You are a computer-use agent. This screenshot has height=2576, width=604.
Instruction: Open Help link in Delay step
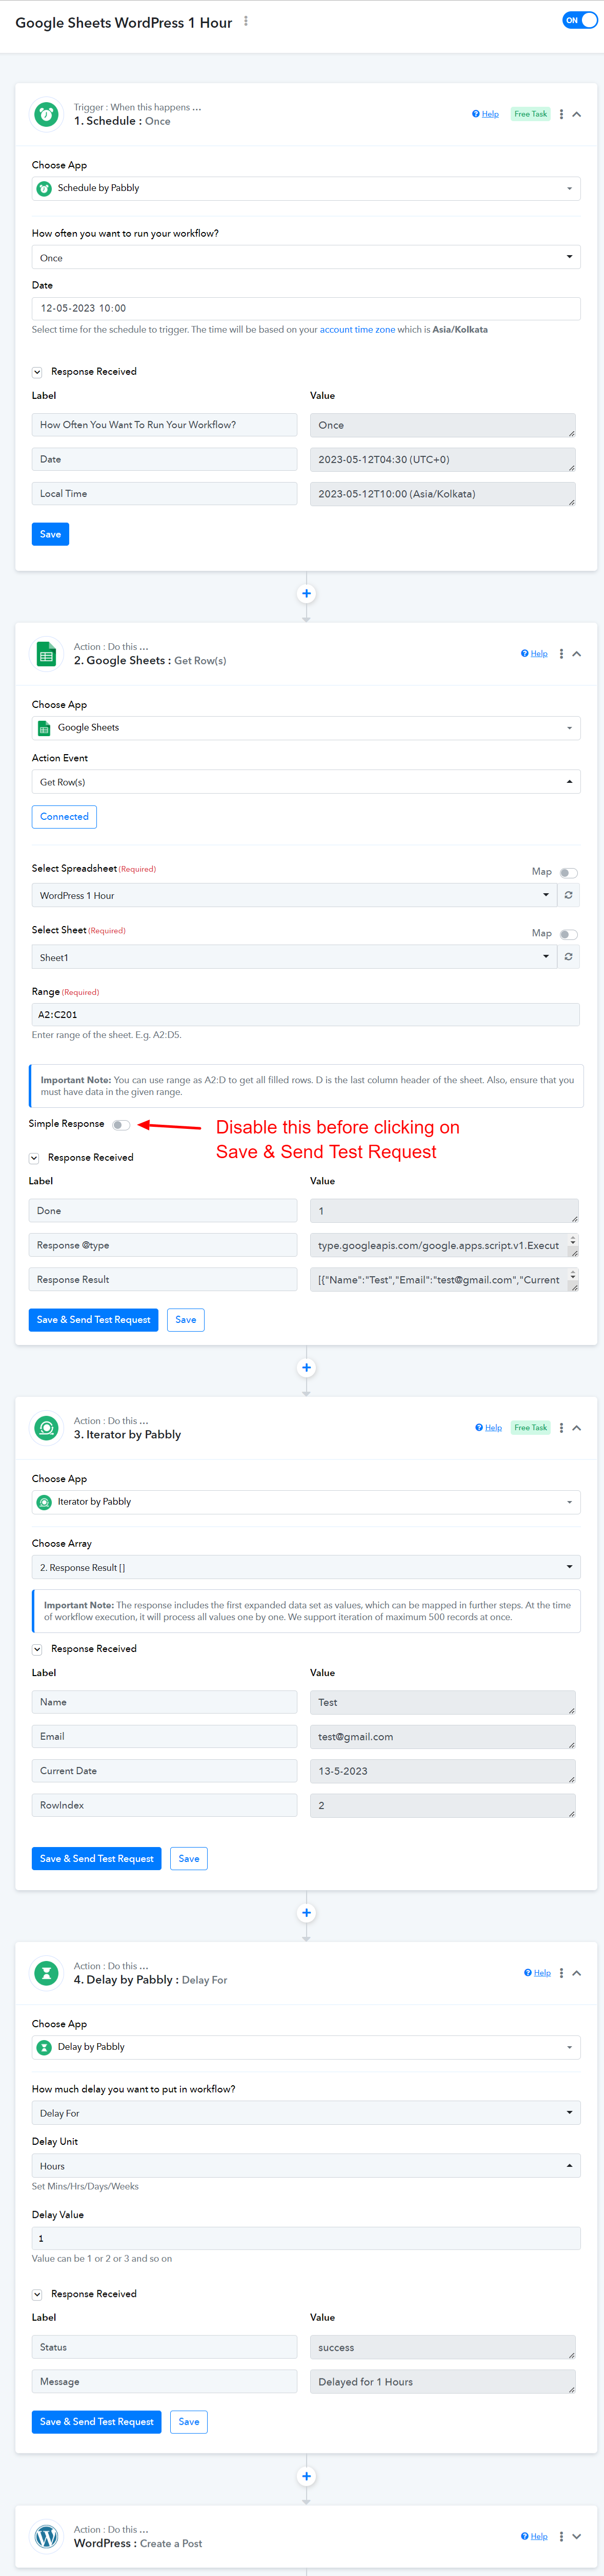pyautogui.click(x=538, y=1973)
